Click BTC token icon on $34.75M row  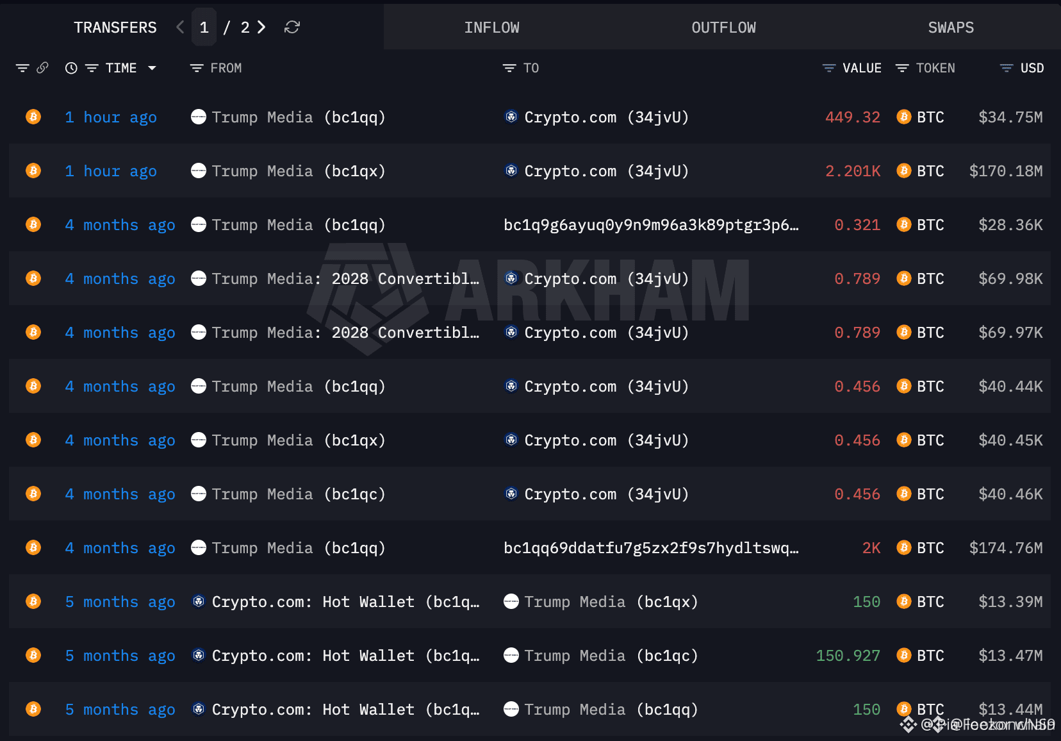pos(904,117)
